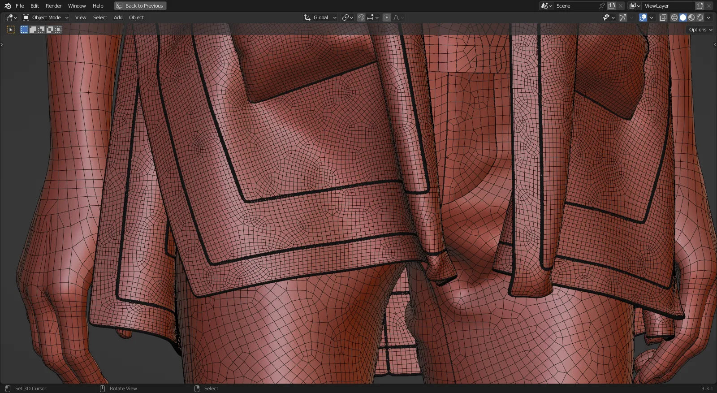
Task: Click the 3.3.1 version number
Action: coord(707,389)
